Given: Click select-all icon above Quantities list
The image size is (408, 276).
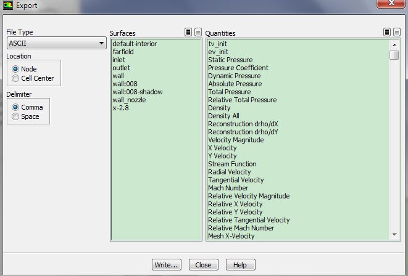Looking at the screenshot, I should (387, 33).
